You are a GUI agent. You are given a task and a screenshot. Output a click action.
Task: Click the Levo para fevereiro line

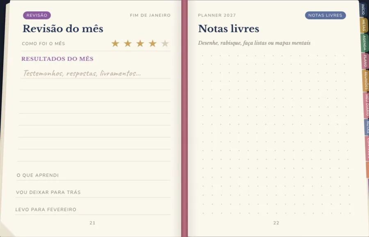coord(93,210)
